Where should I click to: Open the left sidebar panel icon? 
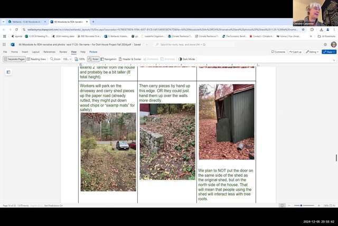click(8, 71)
